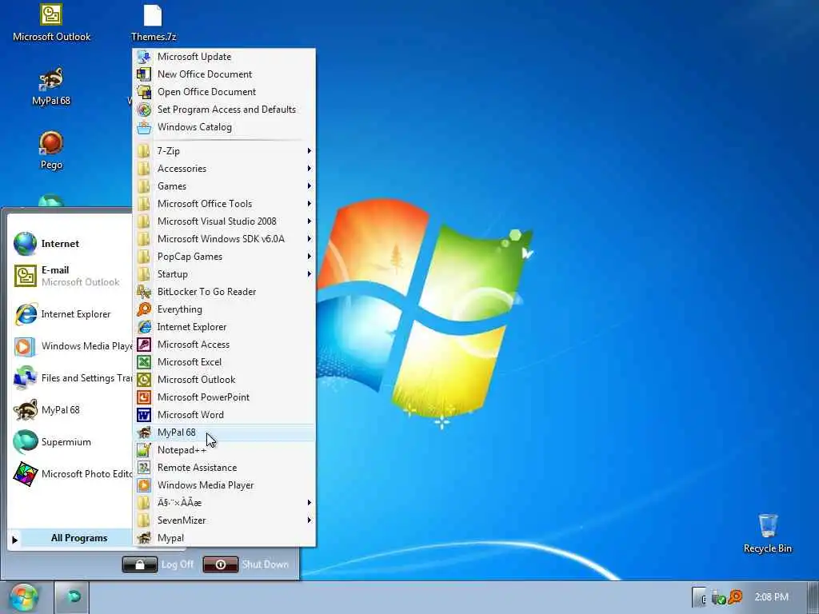Click the Start orb button
Viewport: 819px width, 614px height.
pos(23,598)
